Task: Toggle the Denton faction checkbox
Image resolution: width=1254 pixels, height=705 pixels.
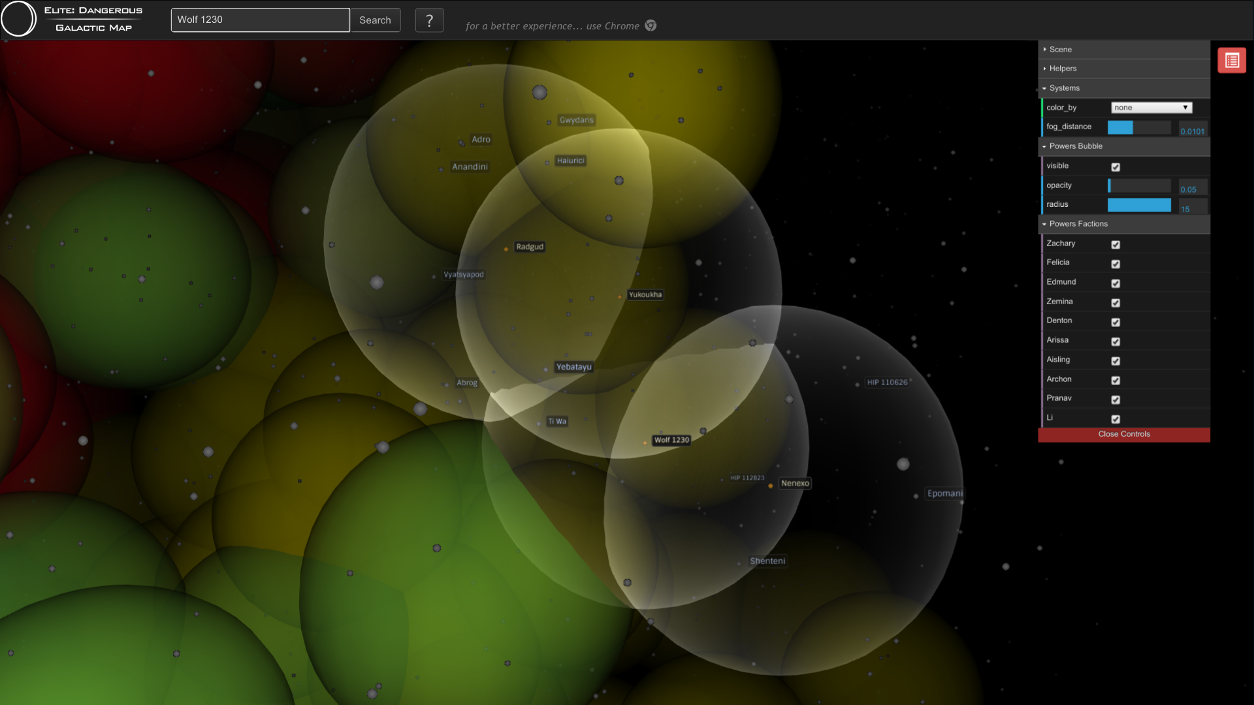Action: 1116,322
